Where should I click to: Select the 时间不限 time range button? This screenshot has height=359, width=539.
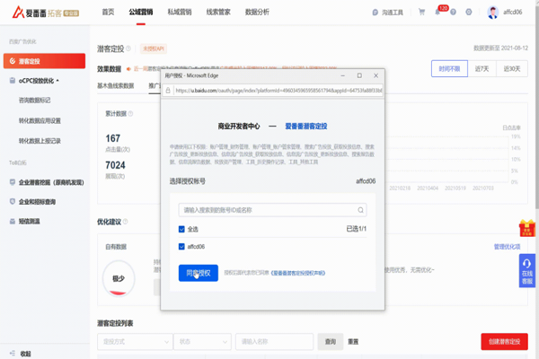[449, 69]
